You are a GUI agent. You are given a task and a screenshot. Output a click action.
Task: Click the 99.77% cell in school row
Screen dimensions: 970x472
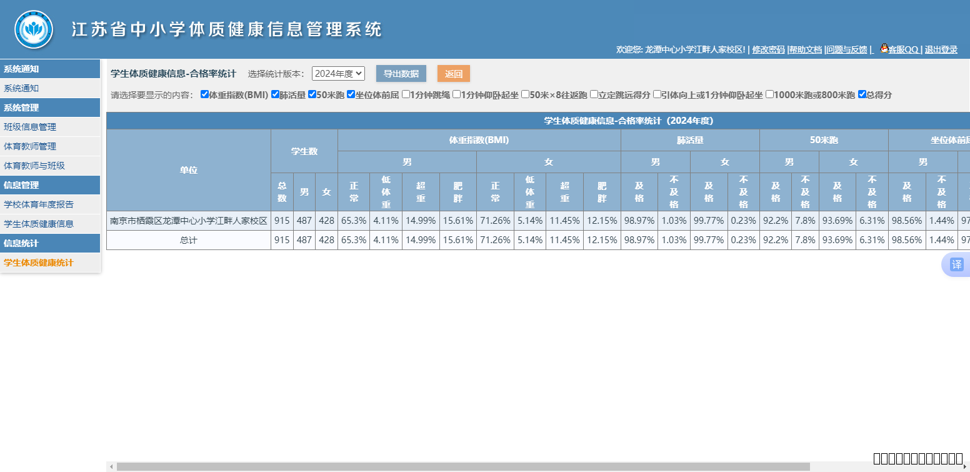point(709,221)
